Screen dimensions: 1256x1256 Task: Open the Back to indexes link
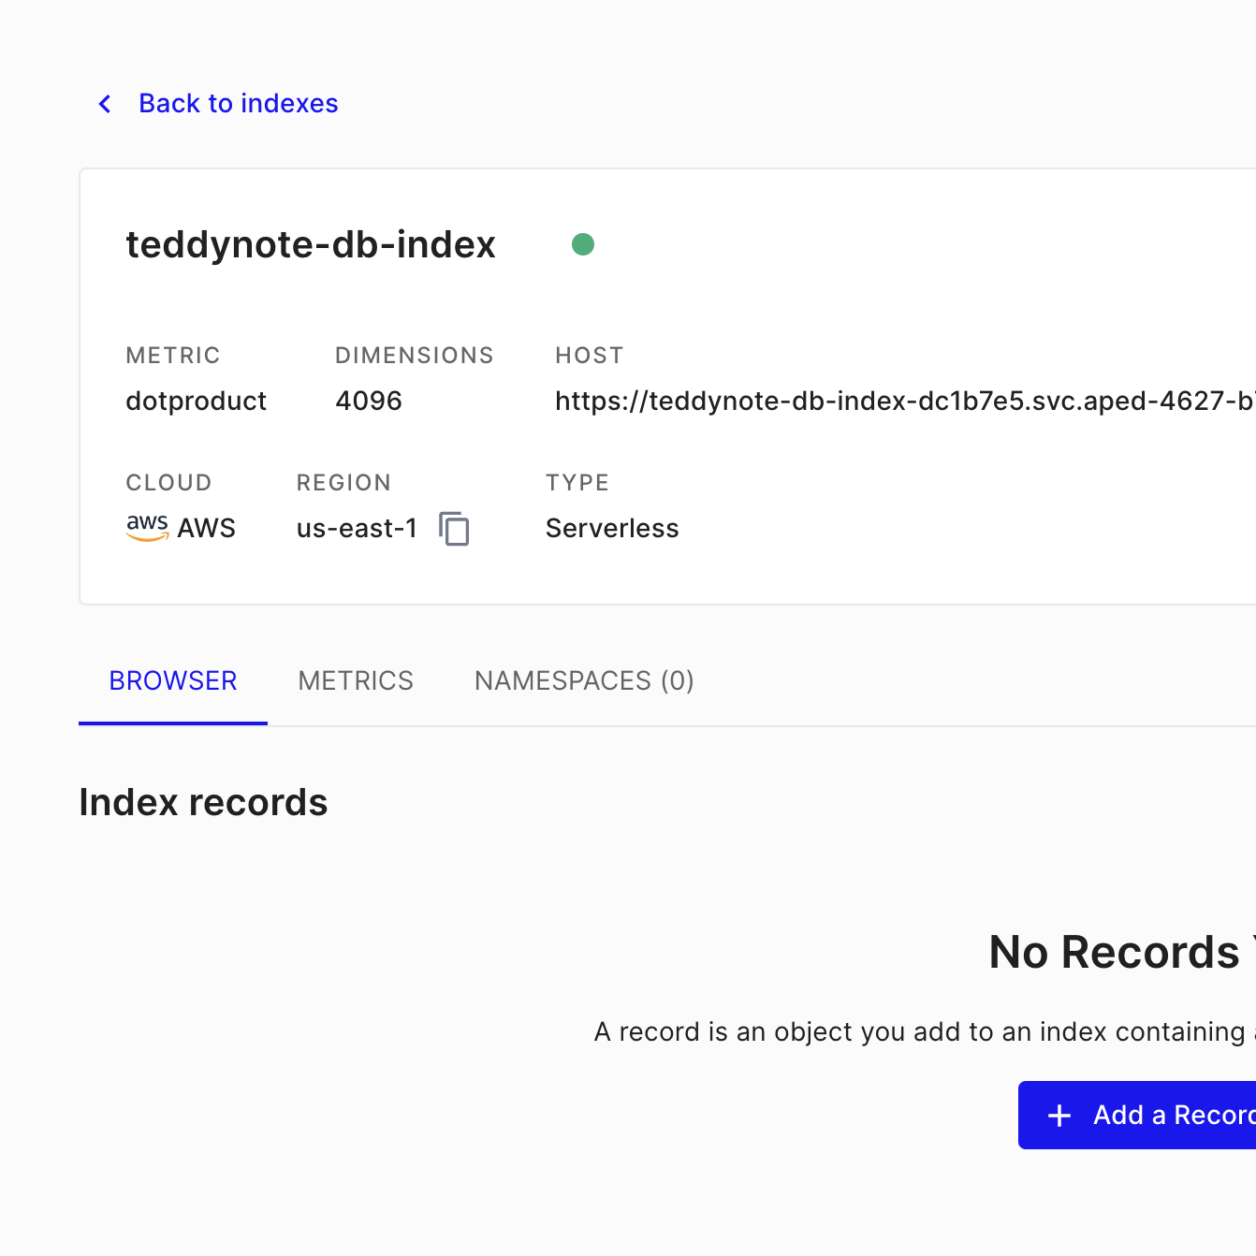tap(238, 104)
